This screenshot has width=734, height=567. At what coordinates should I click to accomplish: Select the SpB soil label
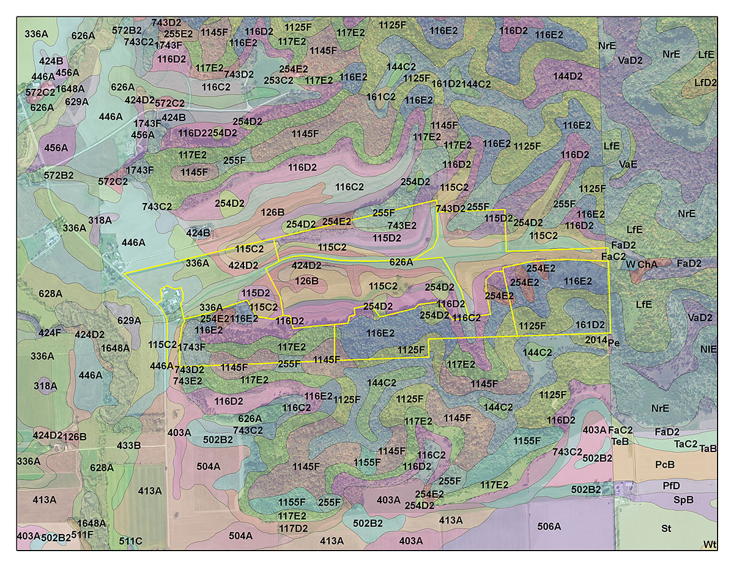click(x=683, y=499)
